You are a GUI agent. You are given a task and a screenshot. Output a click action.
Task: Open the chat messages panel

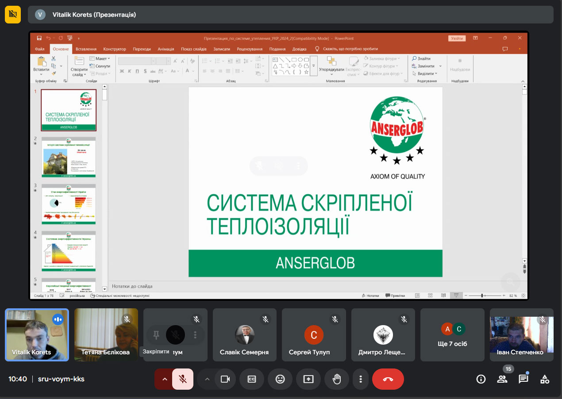point(524,379)
